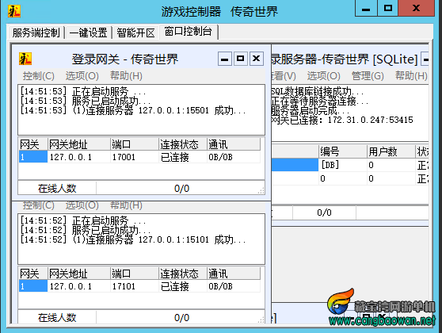Open 选项(O) menu in lower gateway window
This screenshot has width=442, height=333.
click(82, 205)
